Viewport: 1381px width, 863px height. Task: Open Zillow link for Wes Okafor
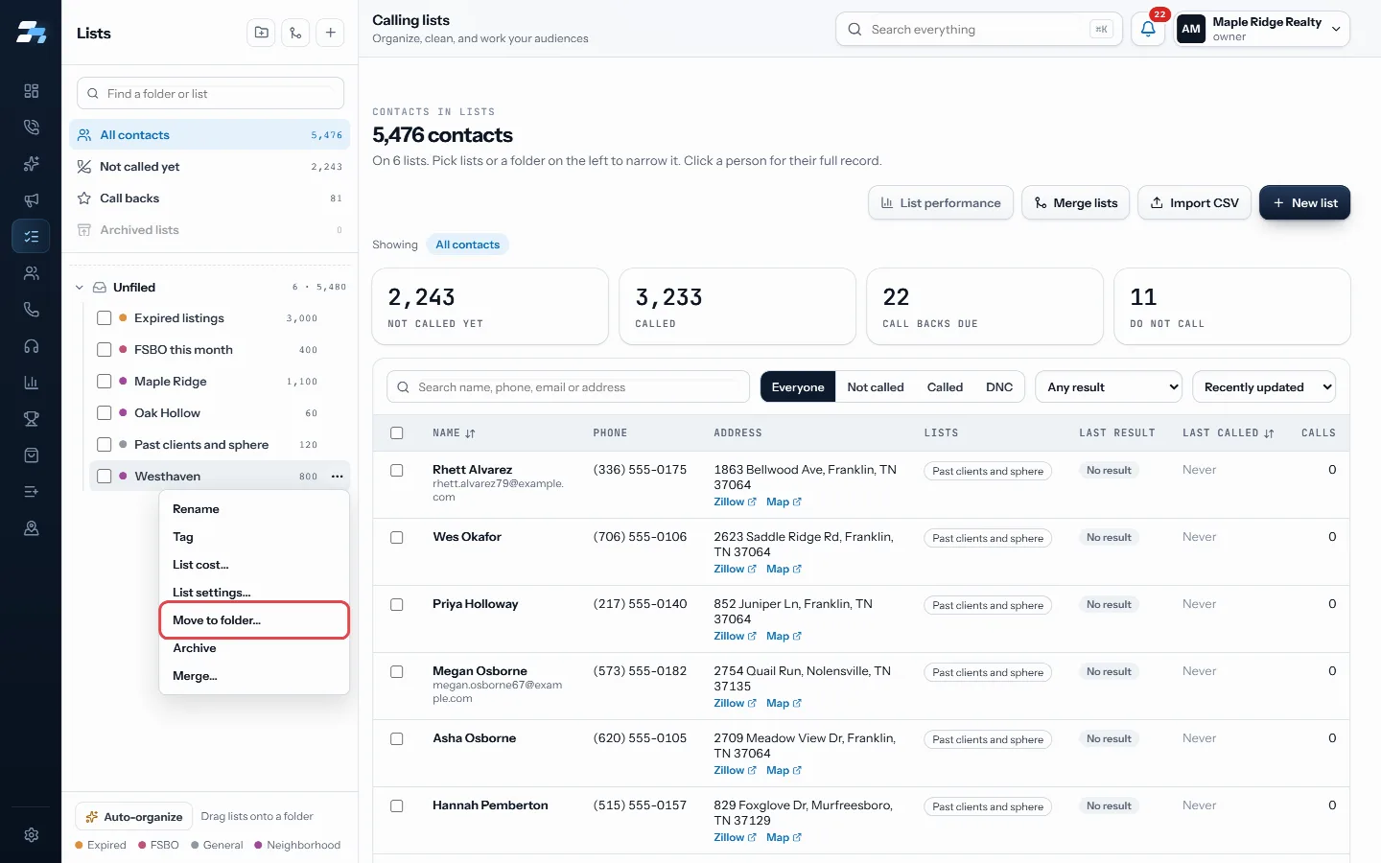coord(735,570)
